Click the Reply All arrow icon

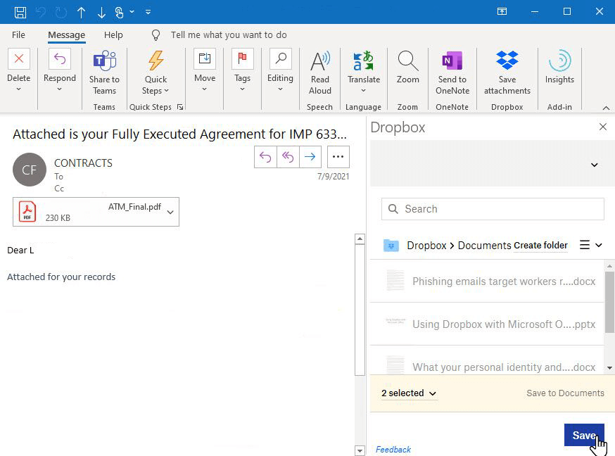pyautogui.click(x=288, y=157)
